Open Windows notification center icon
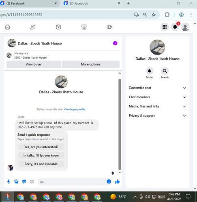 click(188, 197)
